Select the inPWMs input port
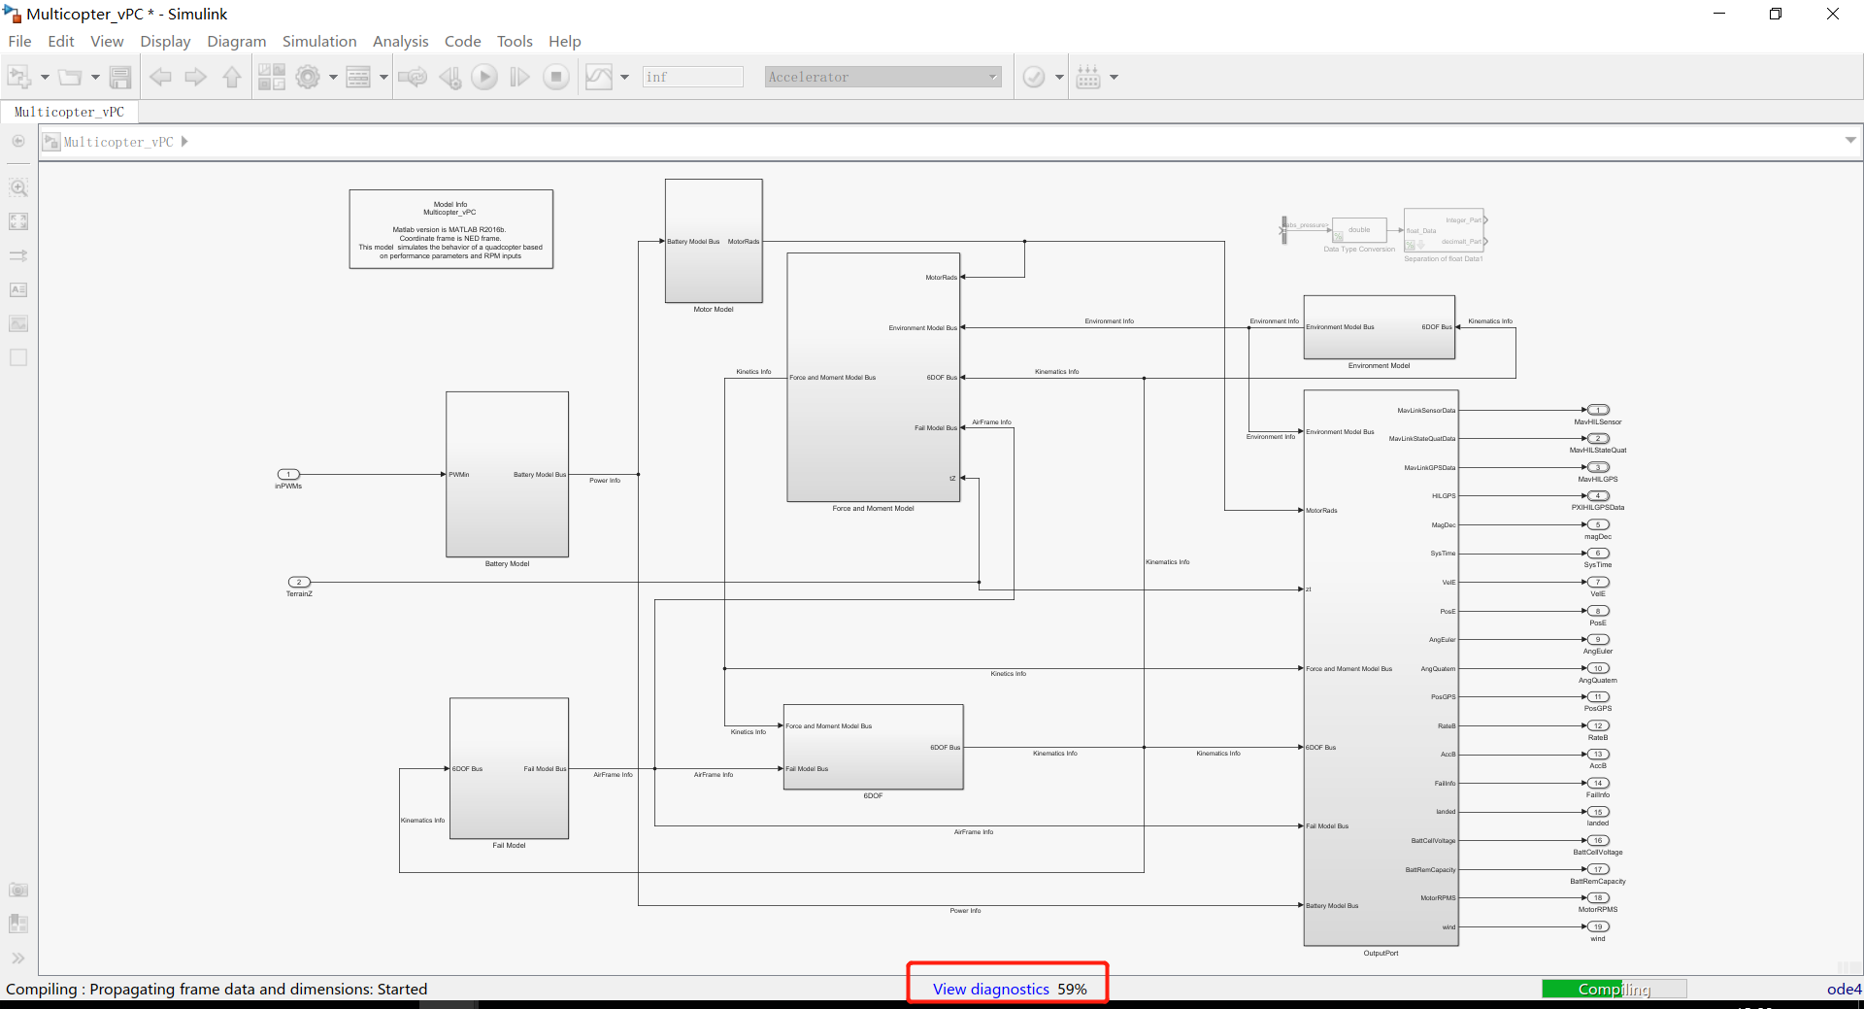 pyautogui.click(x=288, y=475)
